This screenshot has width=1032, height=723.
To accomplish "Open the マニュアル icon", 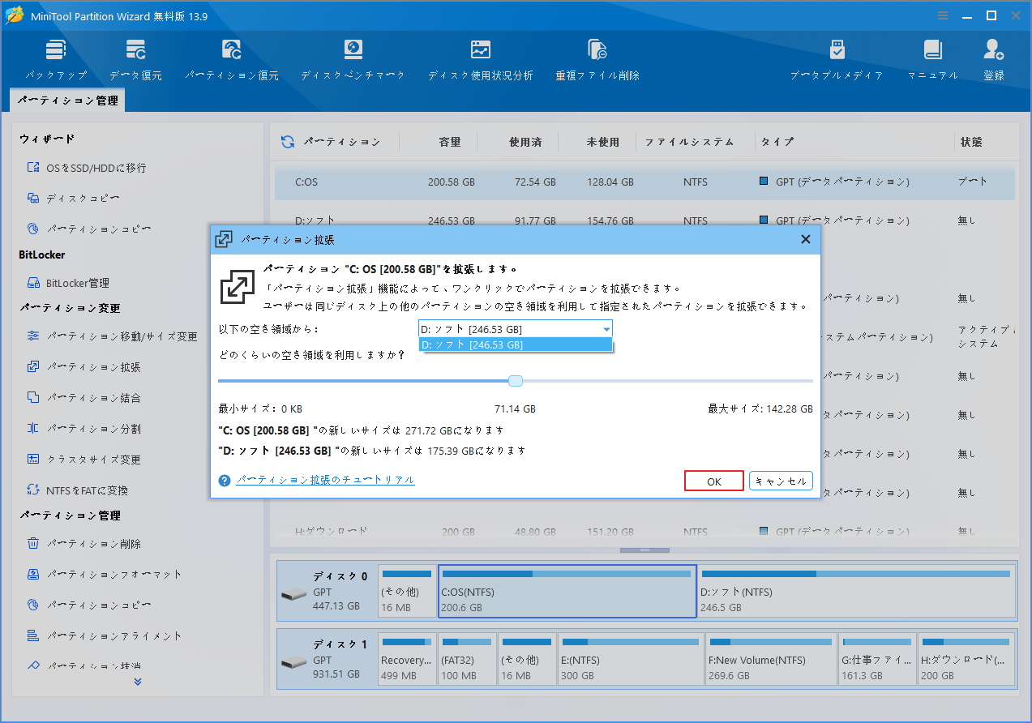I will pos(933,59).
